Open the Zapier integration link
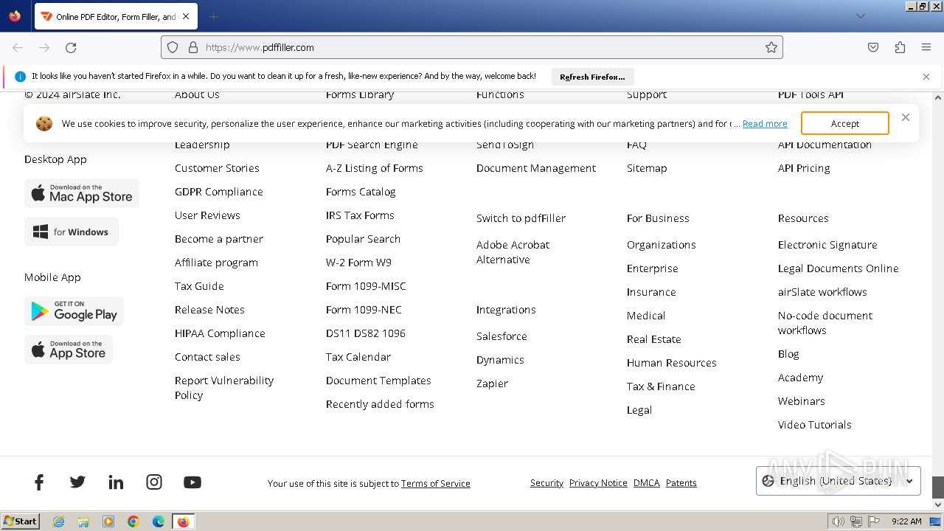This screenshot has width=944, height=531. click(x=492, y=383)
